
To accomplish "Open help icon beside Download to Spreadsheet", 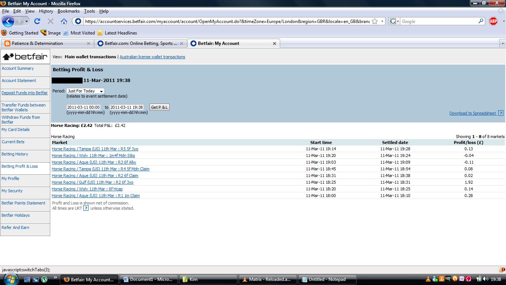I will coord(501,113).
